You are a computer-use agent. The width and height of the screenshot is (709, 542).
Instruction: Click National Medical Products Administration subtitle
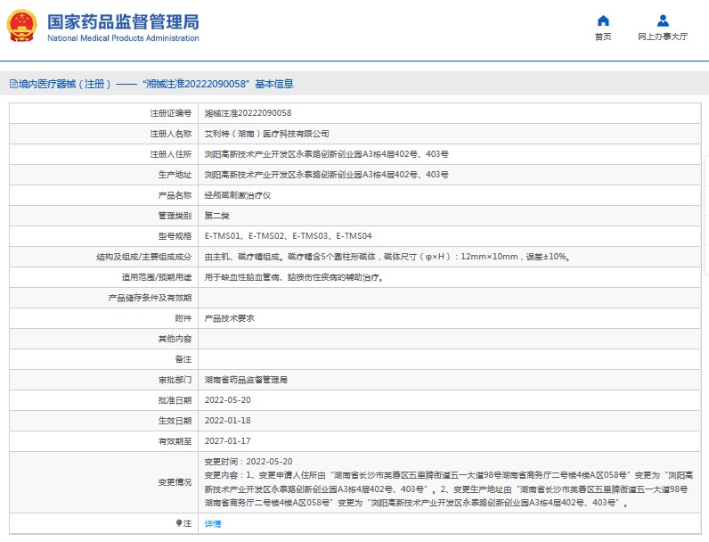pyautogui.click(x=123, y=38)
